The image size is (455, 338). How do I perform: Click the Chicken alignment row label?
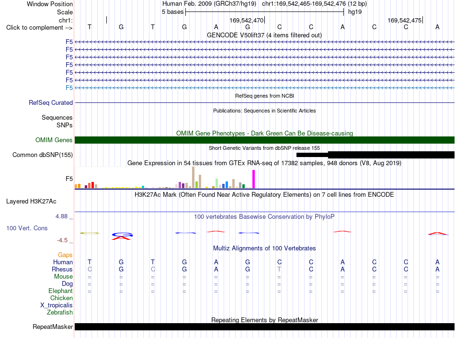tap(61, 298)
